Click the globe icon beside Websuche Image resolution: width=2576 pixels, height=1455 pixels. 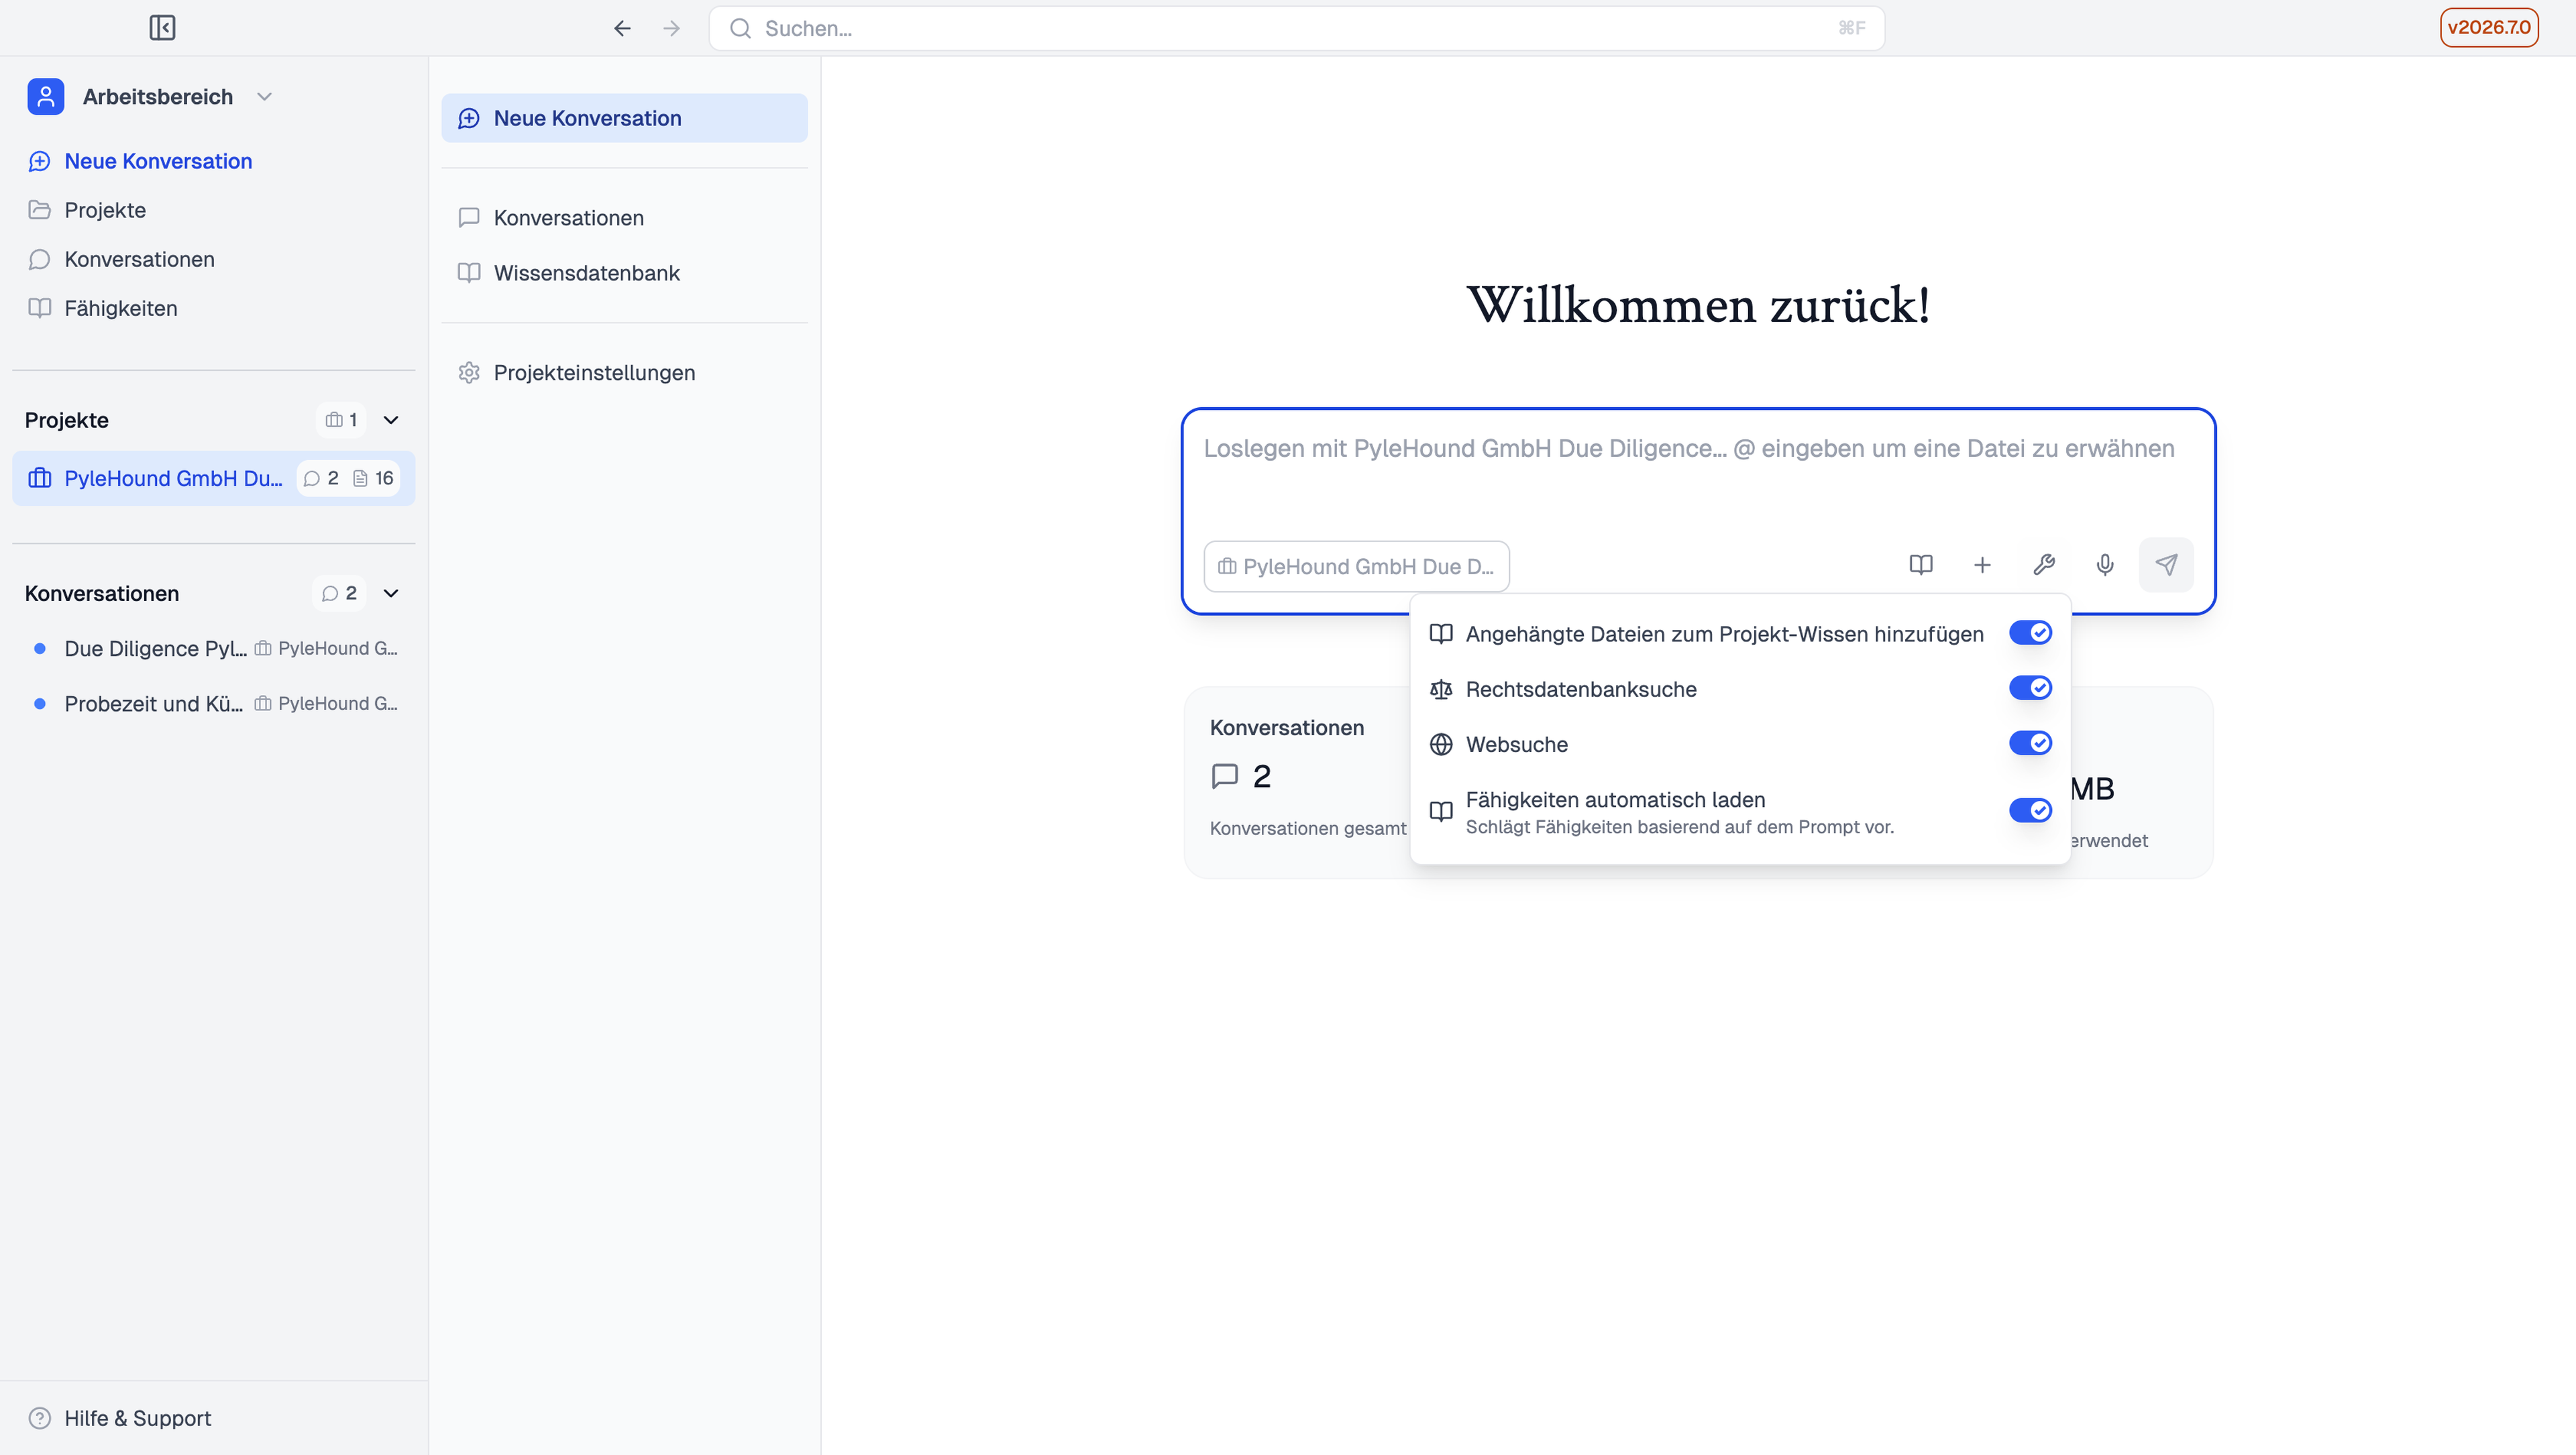pos(1441,744)
